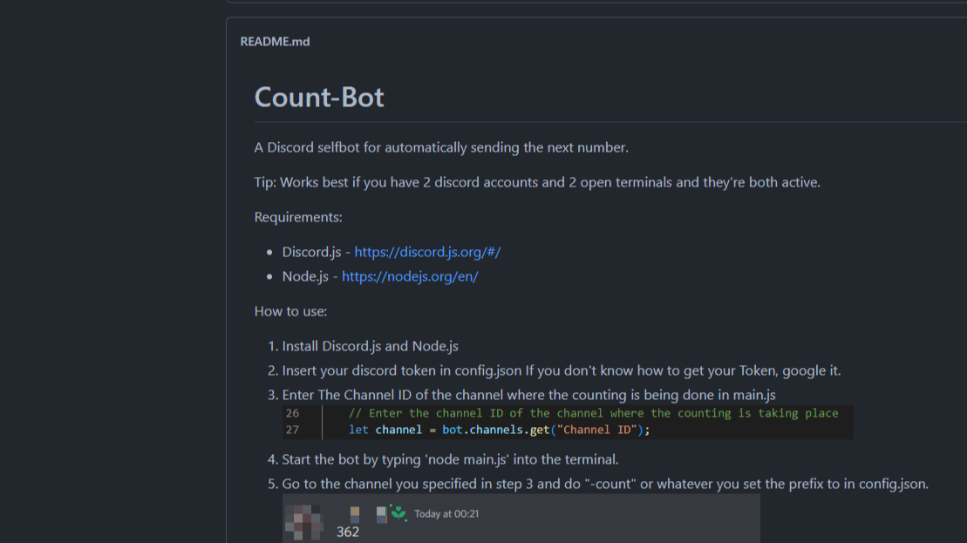This screenshot has width=967, height=543.
Task: Click the 'Requirements:' paragraph text
Action: [x=298, y=217]
